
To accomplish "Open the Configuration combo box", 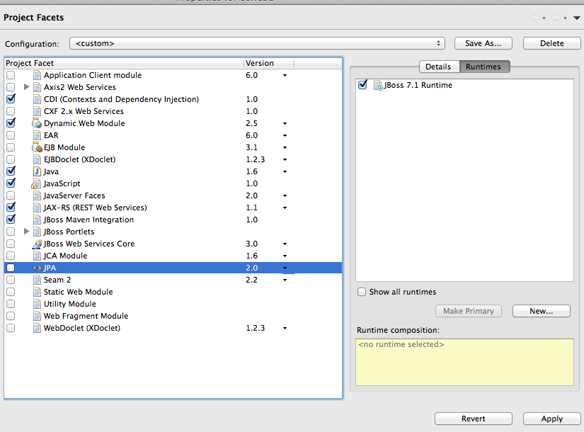I will [257, 43].
